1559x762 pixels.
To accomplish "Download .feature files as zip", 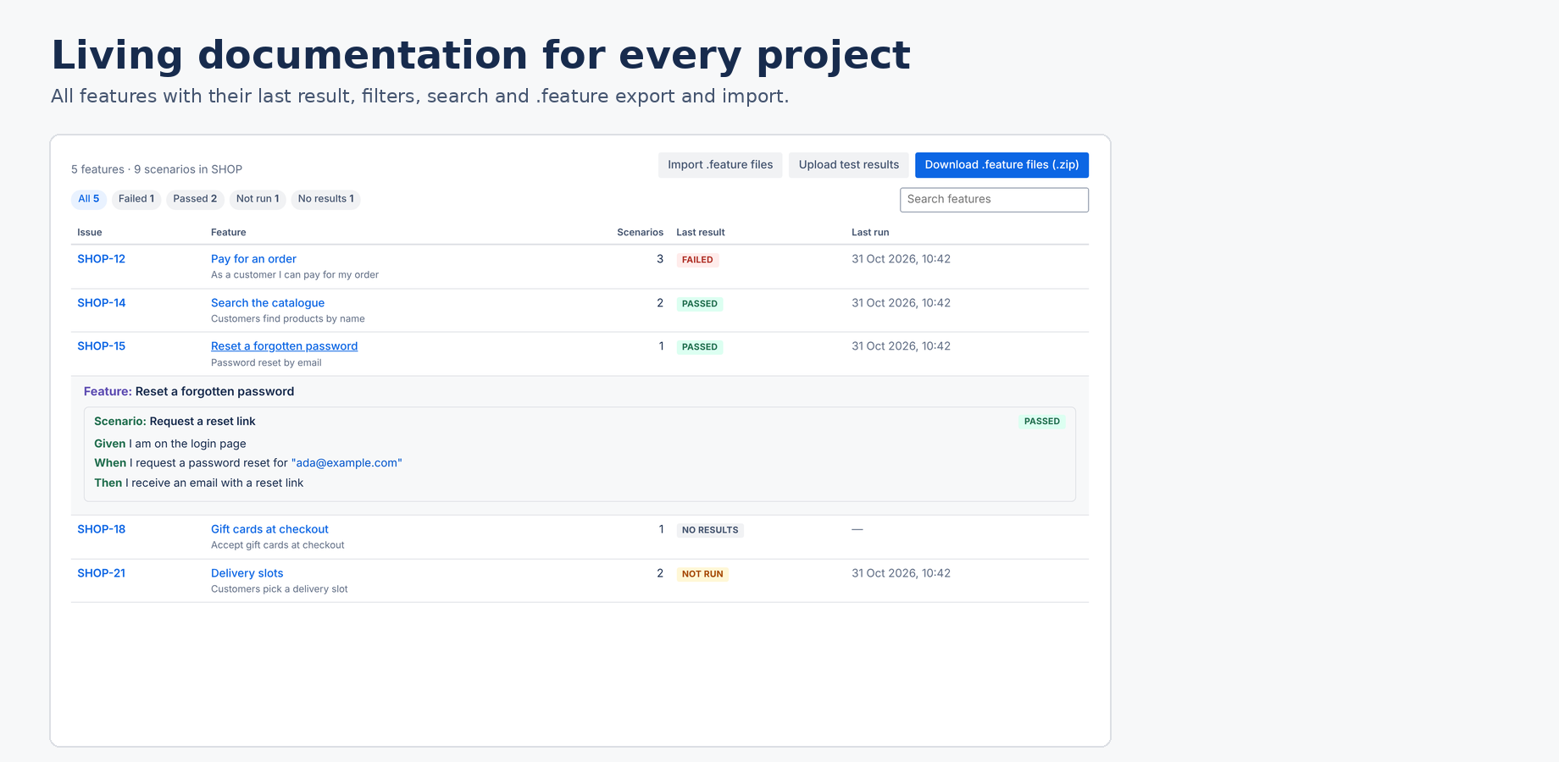I will pos(1001,165).
